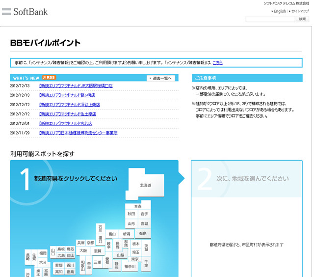Select 新潟 prefecture tile

(x=127, y=234)
